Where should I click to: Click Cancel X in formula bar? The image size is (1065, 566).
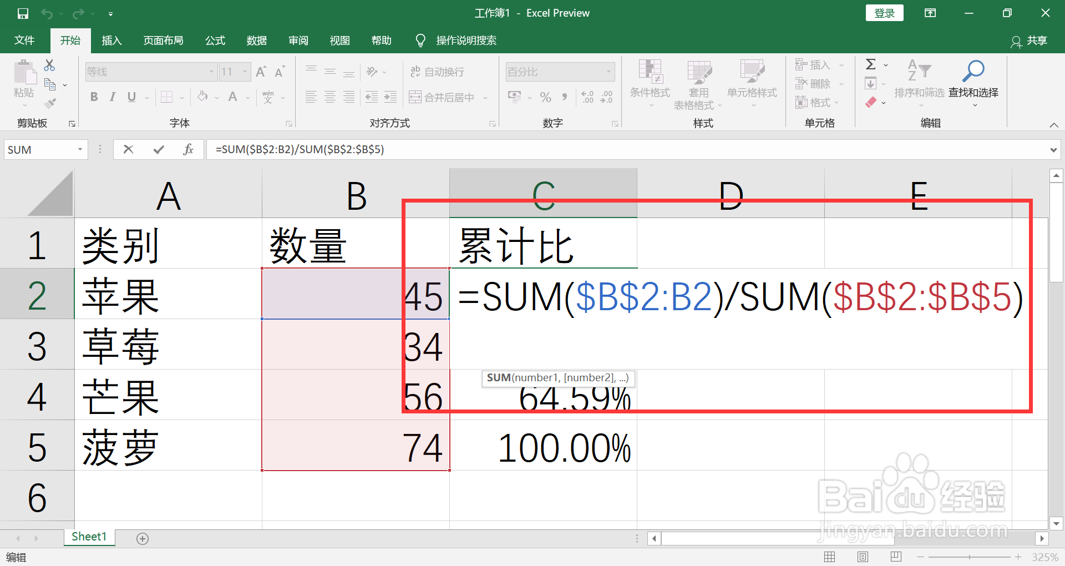[128, 149]
